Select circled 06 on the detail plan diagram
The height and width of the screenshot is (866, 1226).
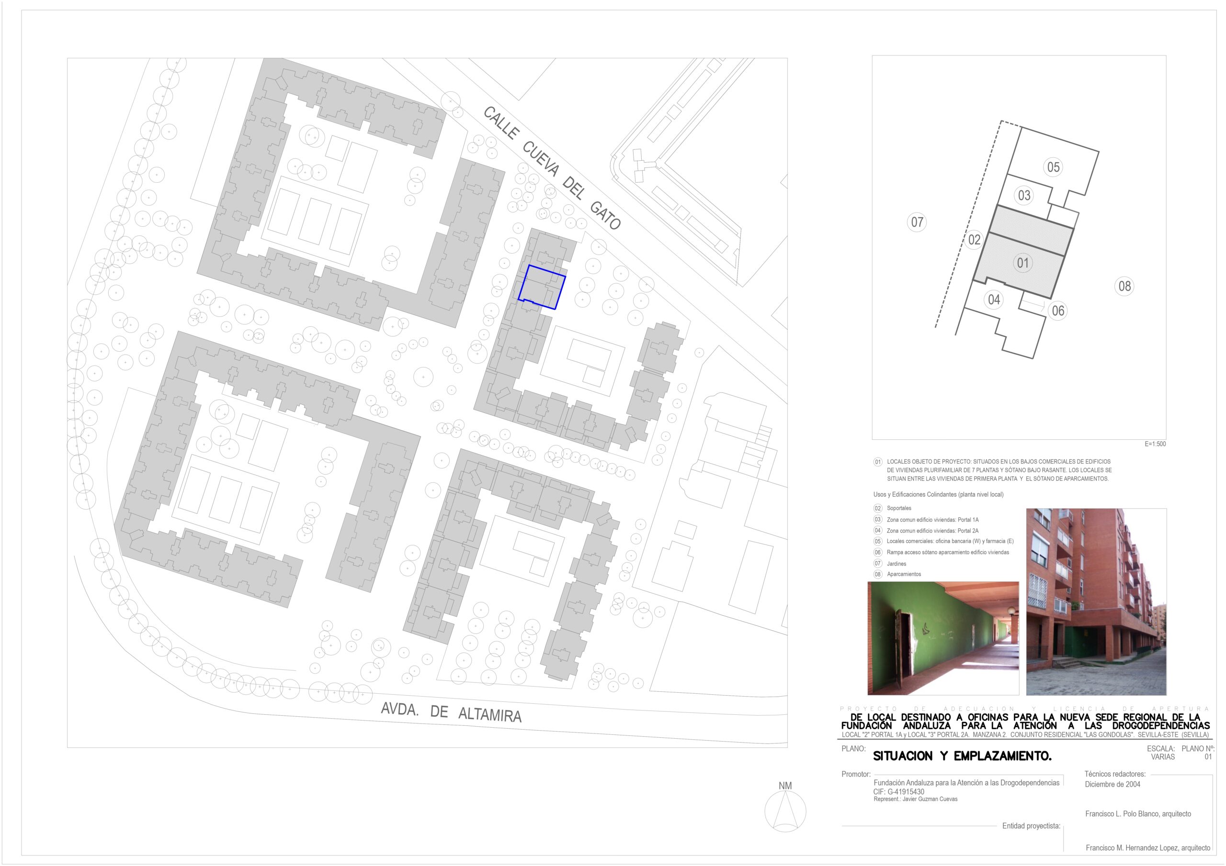pyautogui.click(x=1058, y=311)
